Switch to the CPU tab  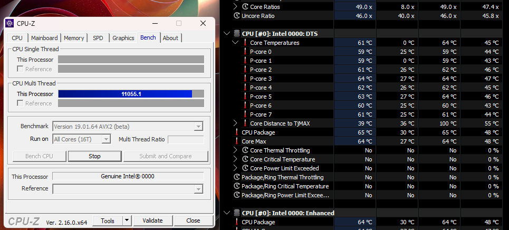pos(17,38)
